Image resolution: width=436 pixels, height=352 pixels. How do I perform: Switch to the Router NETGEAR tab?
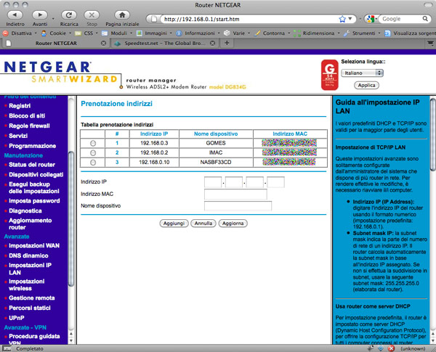point(56,43)
